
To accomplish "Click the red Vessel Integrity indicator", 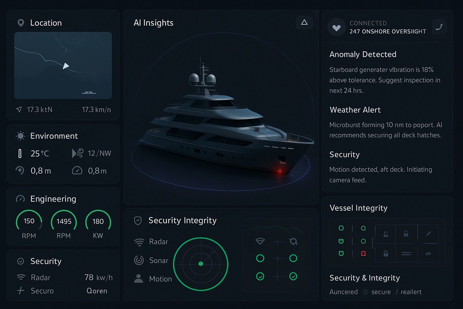I will click(364, 253).
